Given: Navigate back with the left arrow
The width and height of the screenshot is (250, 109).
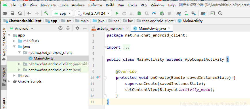Looking at the screenshot, I should [29, 14].
